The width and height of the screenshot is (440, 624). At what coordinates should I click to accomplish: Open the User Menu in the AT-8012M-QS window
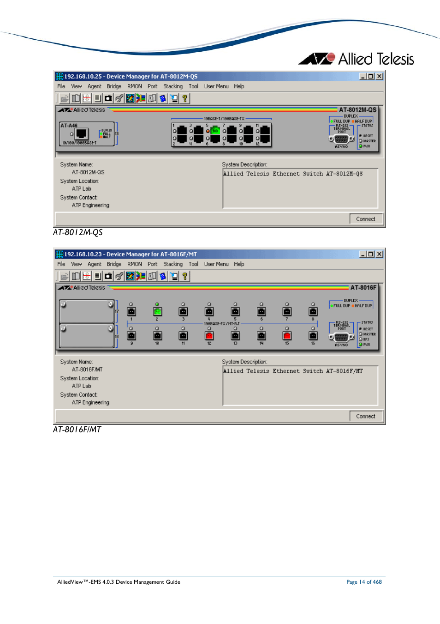(216, 86)
